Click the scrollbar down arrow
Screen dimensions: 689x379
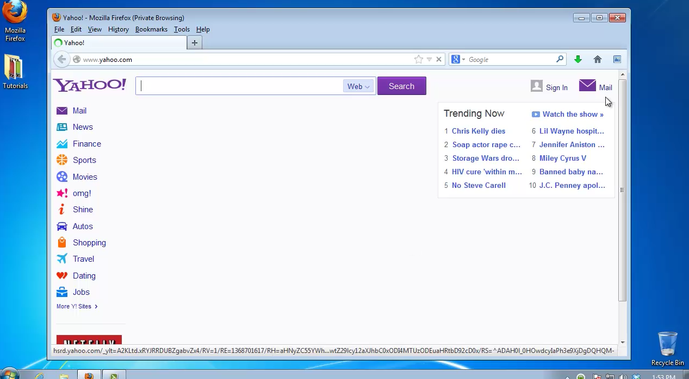click(622, 343)
